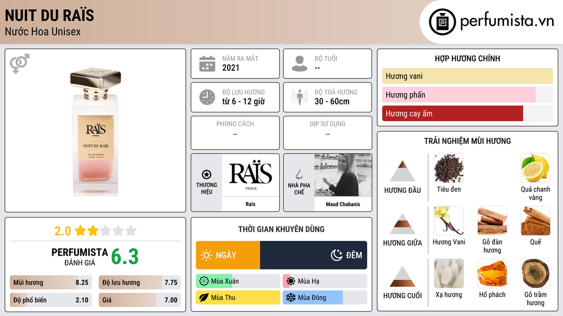563x316 pixels.
Task: Open the Hương Vani vanilla note image
Action: (x=449, y=221)
